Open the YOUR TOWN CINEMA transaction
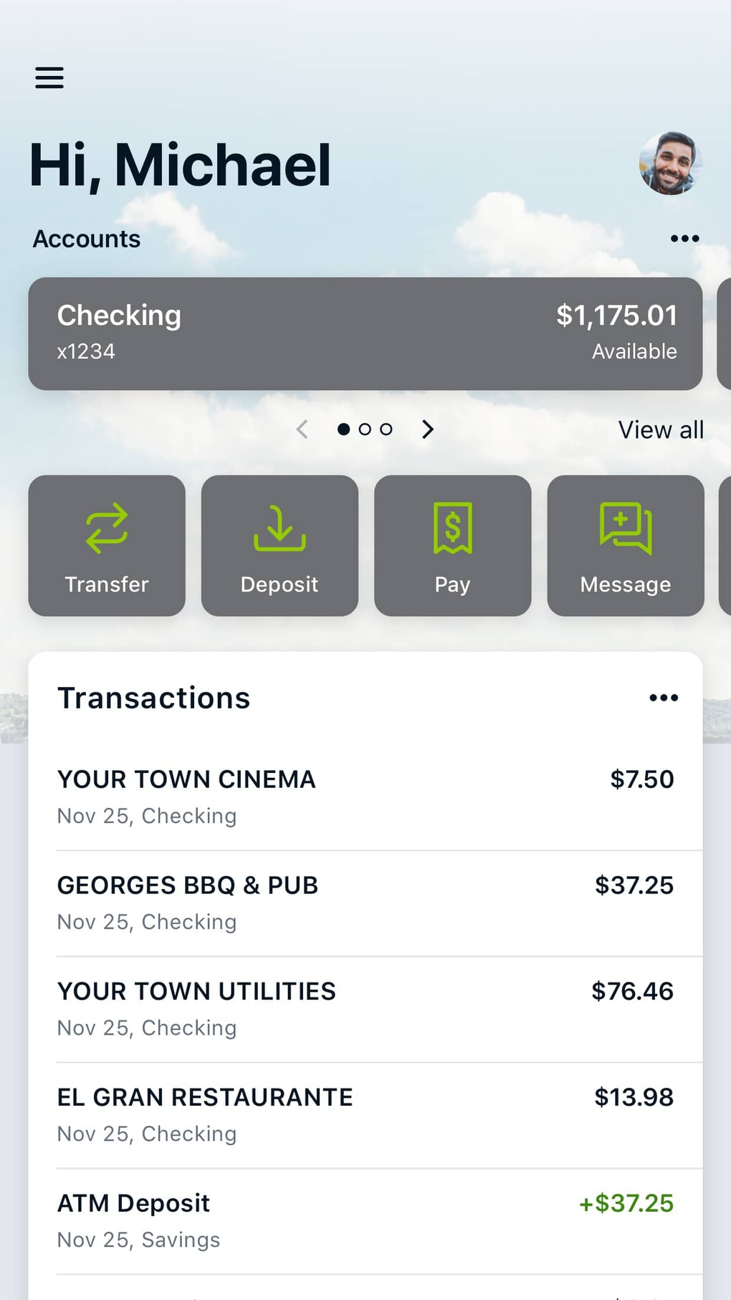Viewport: 731px width, 1300px height. [365, 797]
